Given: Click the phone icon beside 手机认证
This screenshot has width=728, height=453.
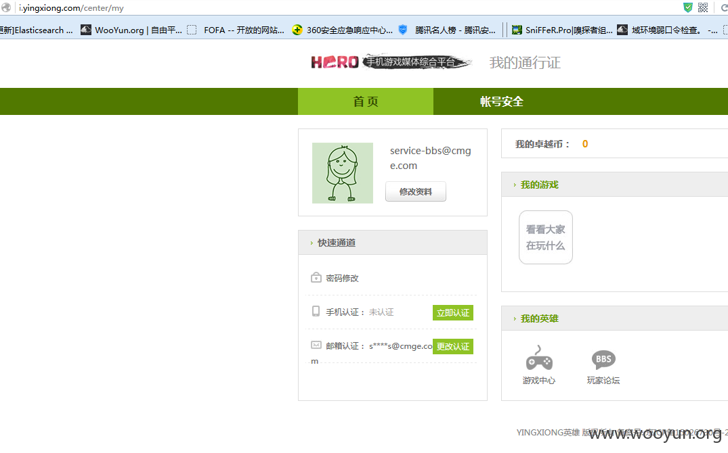Looking at the screenshot, I should pyautogui.click(x=316, y=311).
